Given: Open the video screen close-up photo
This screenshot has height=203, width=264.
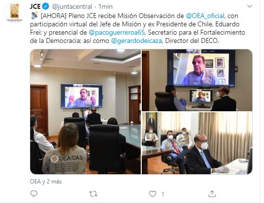Looking at the screenshot, I should coord(197,80).
